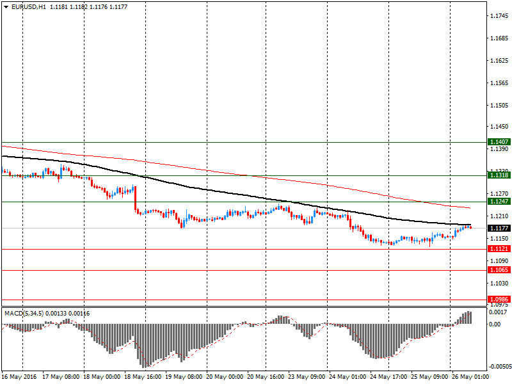The image size is (512, 384).
Task: Click the 1.1270 price axis value
Action: pyautogui.click(x=499, y=193)
